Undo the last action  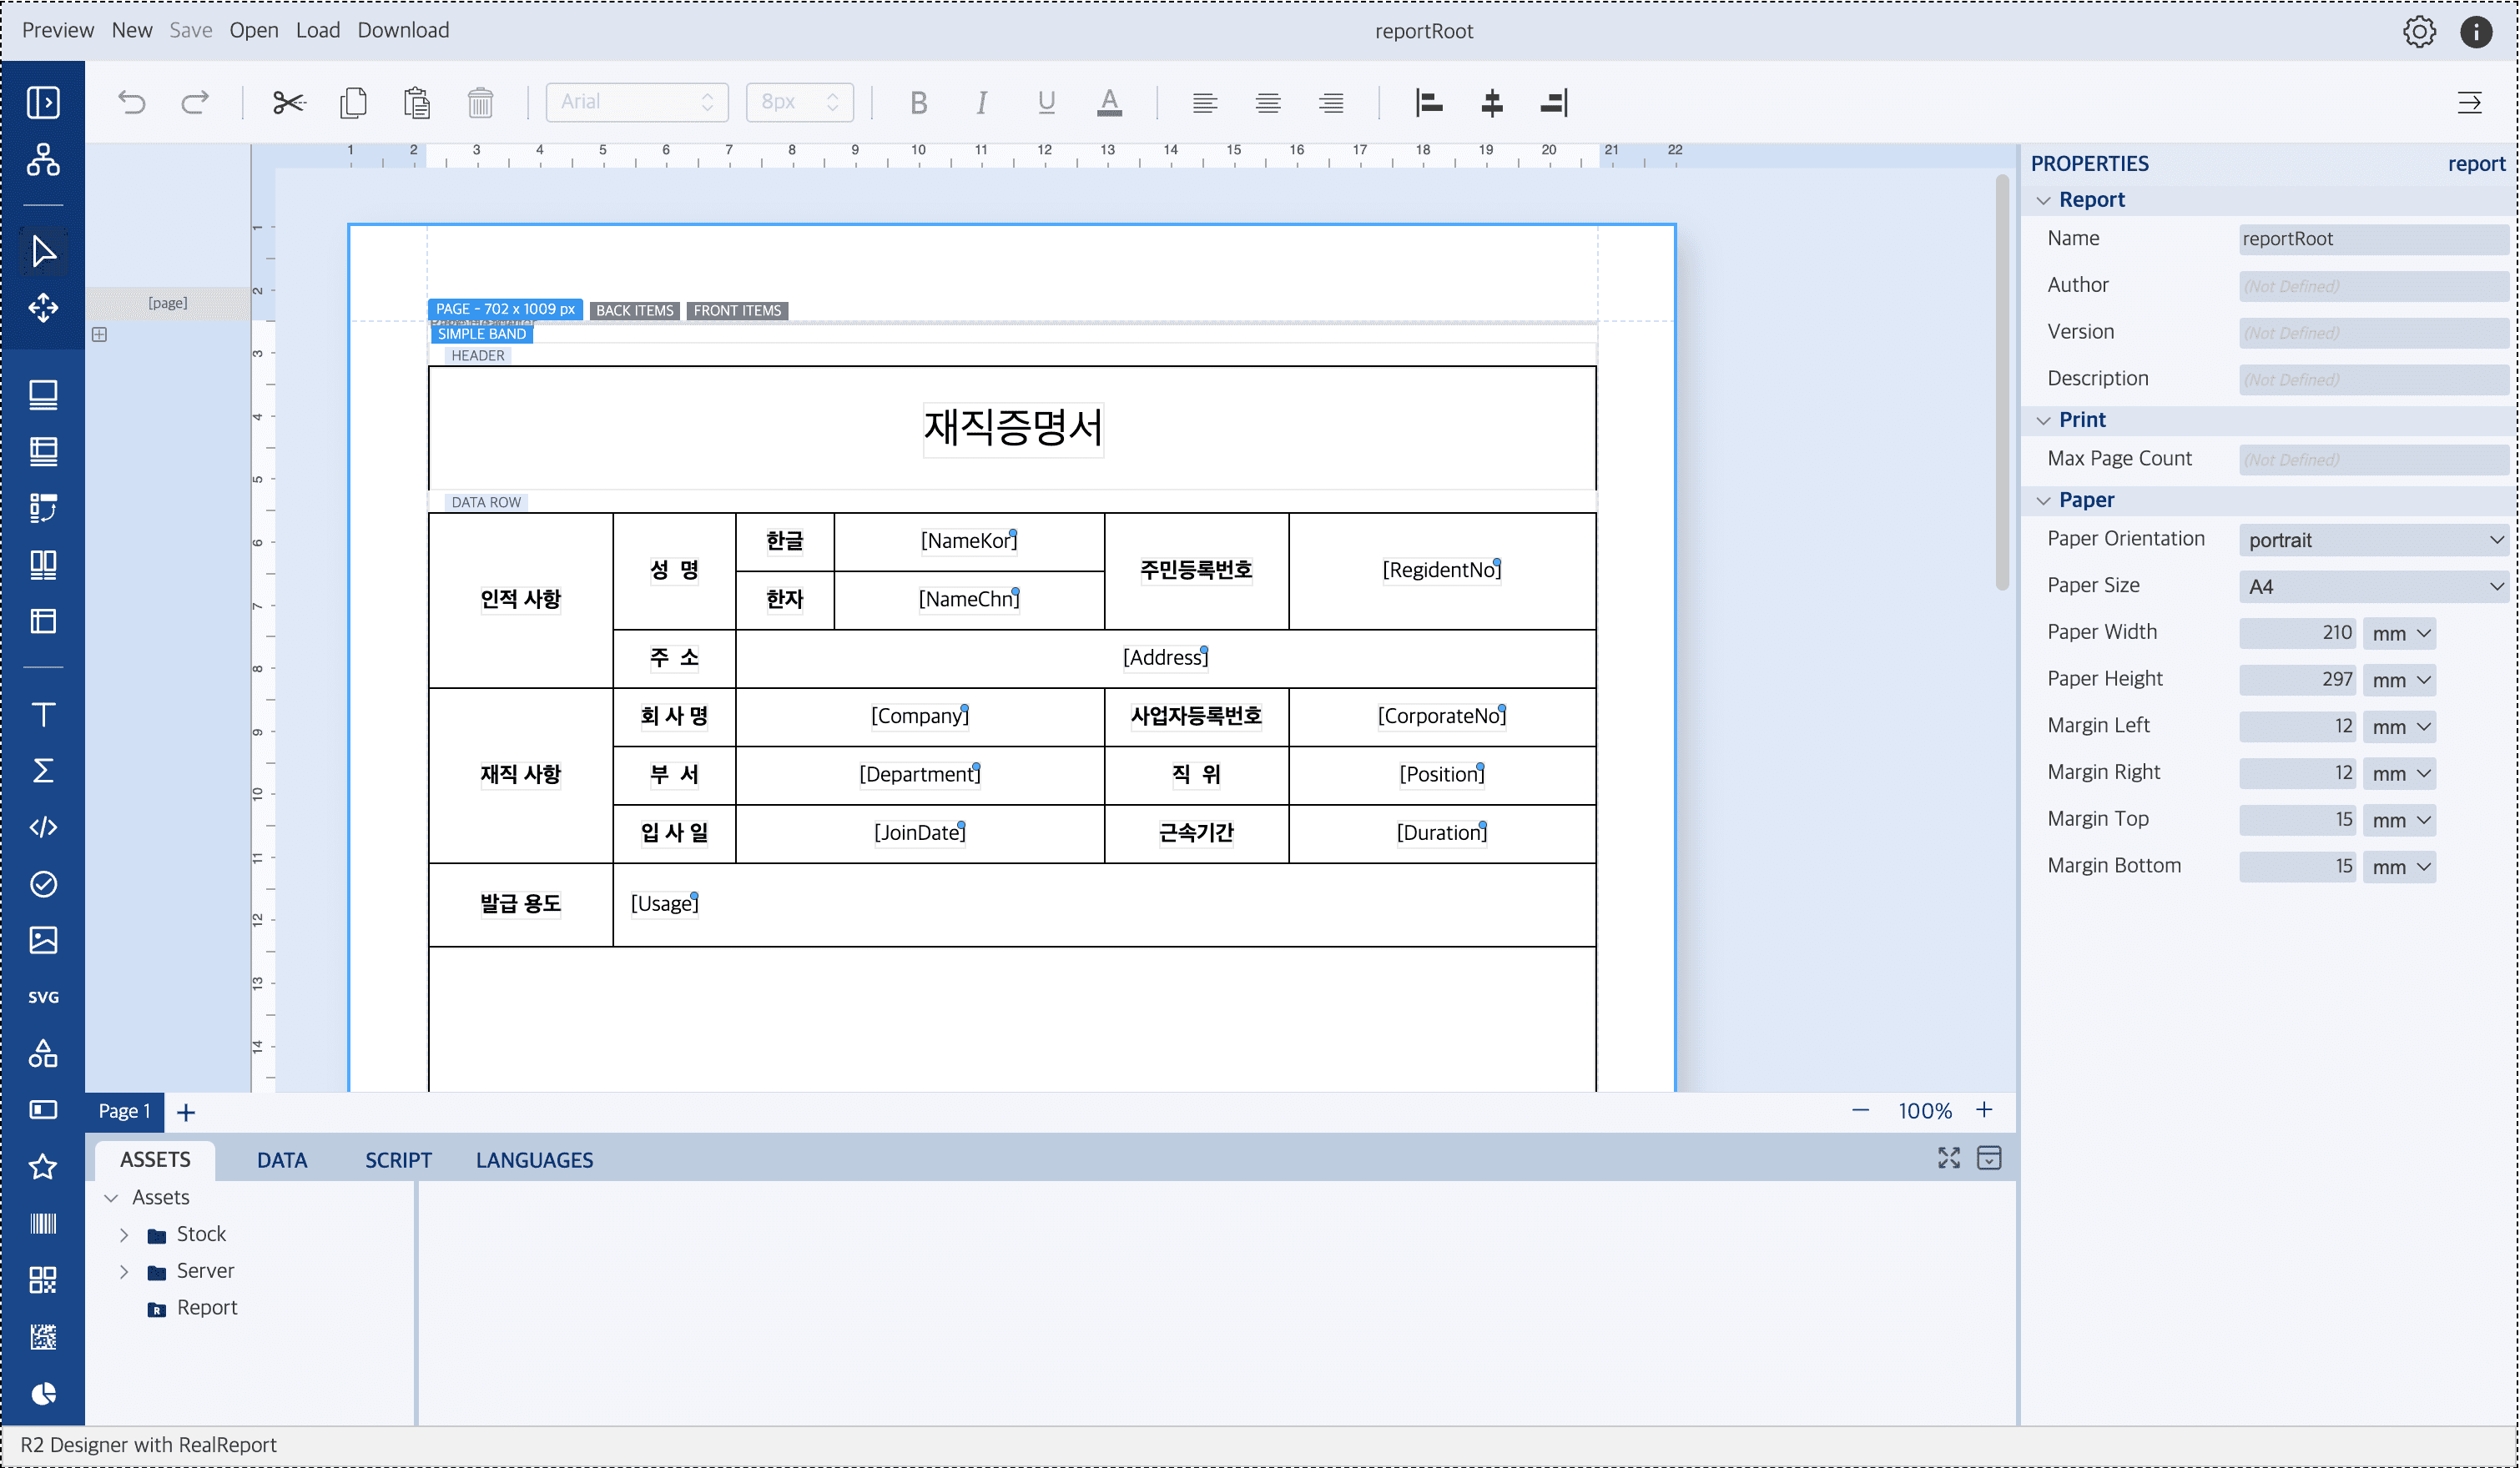coord(131,102)
